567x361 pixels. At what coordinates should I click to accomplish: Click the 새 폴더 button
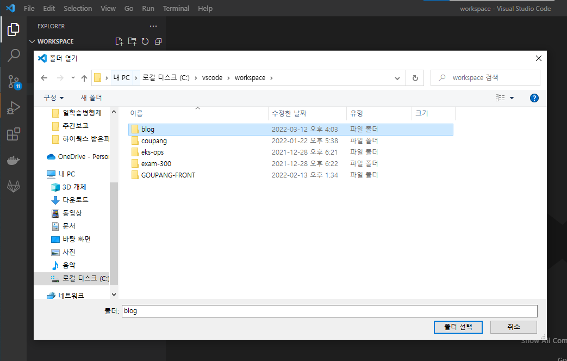pyautogui.click(x=91, y=98)
